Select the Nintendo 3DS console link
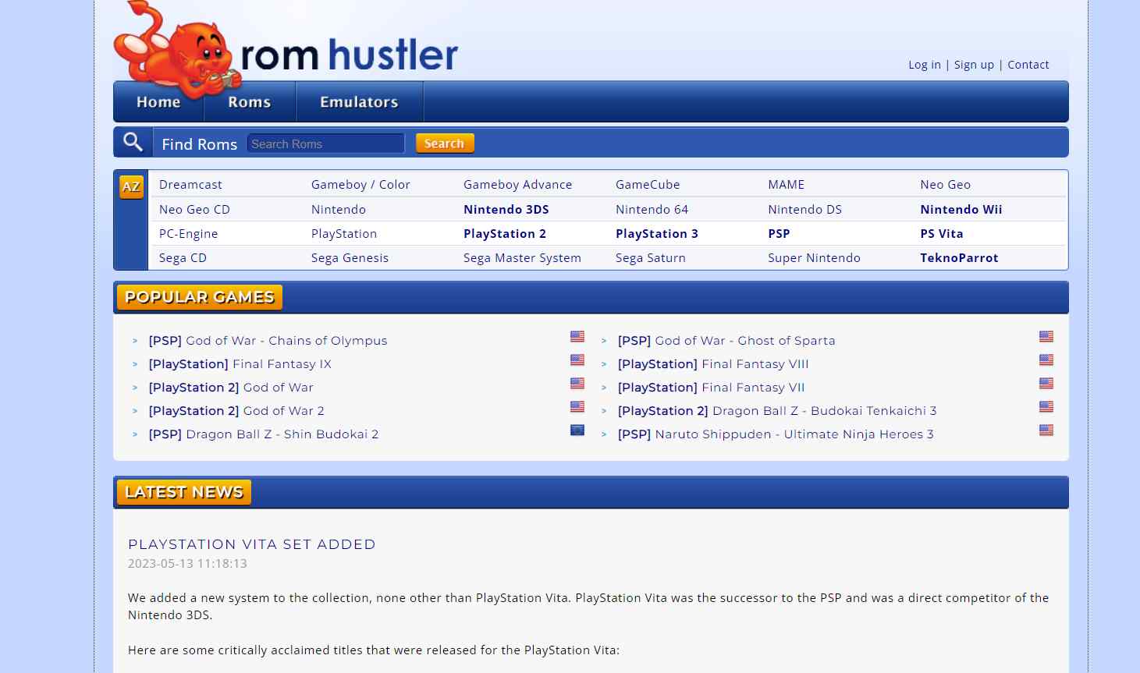1140x673 pixels. coord(506,209)
